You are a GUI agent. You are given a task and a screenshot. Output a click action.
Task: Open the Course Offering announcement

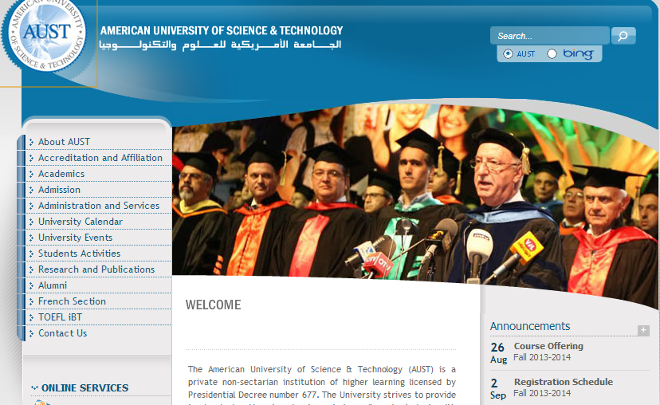pos(548,346)
